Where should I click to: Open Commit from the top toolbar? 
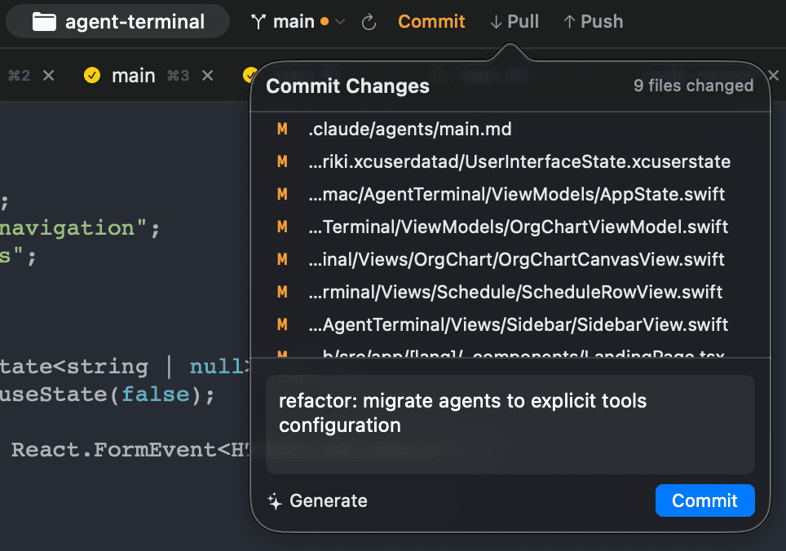click(431, 22)
